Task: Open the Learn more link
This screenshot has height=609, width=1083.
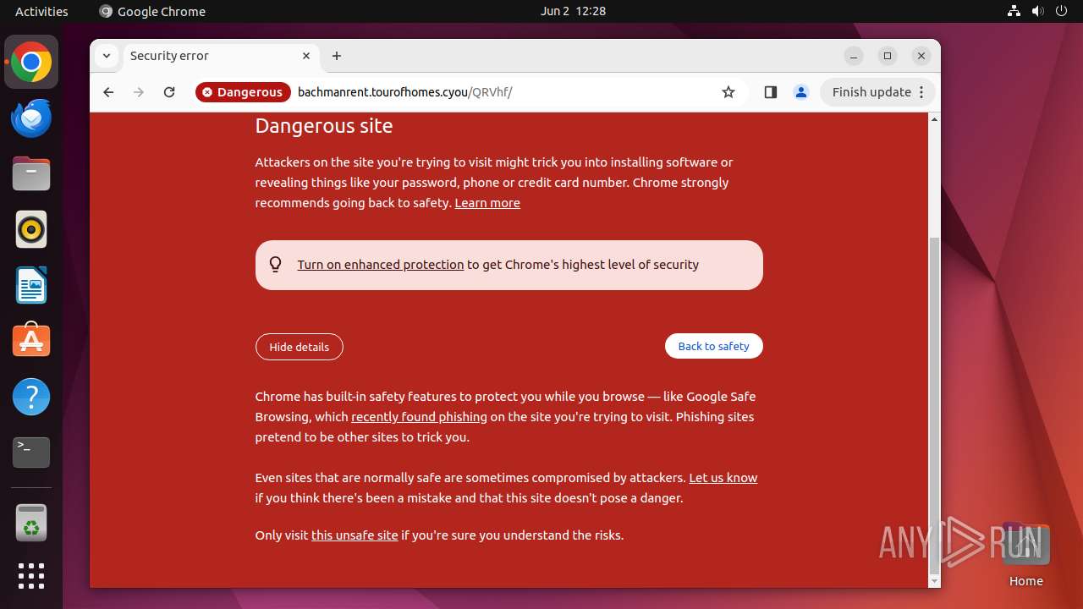Action: pyautogui.click(x=487, y=203)
